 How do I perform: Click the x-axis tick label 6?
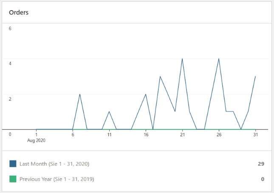click(73, 135)
